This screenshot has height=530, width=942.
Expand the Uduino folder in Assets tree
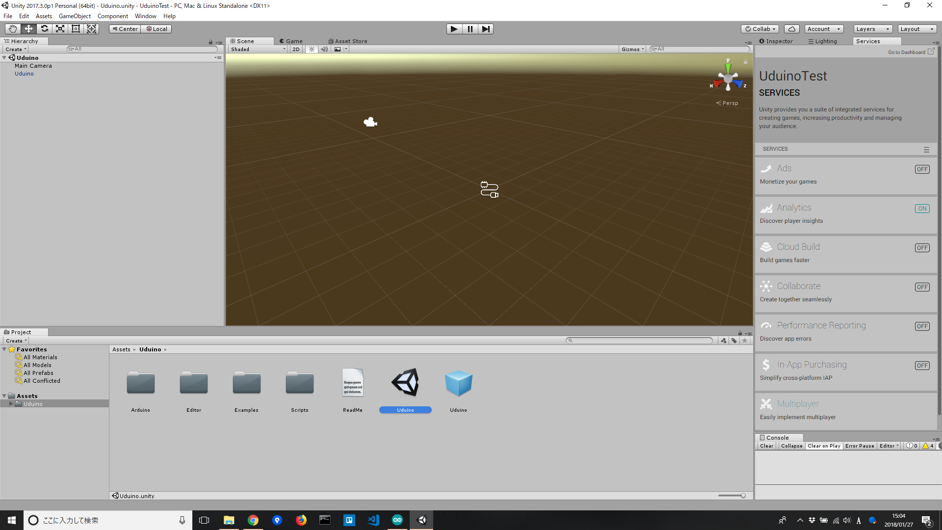tap(11, 403)
